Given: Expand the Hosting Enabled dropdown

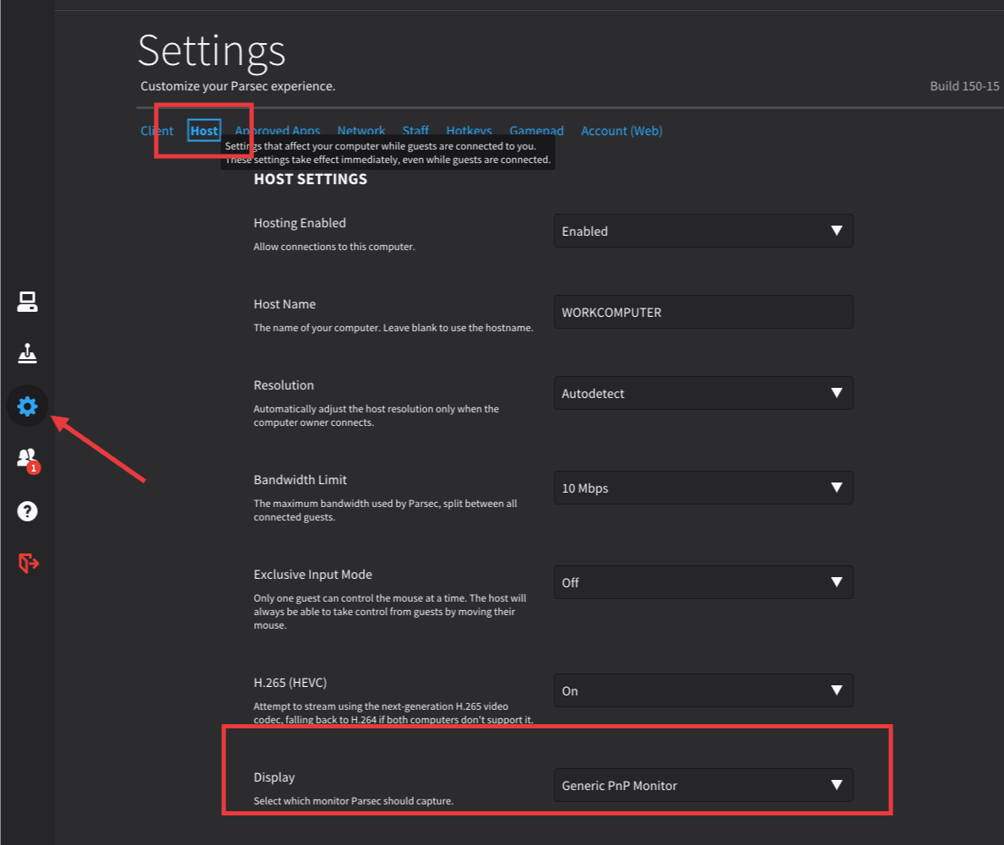Looking at the screenshot, I should (x=703, y=231).
